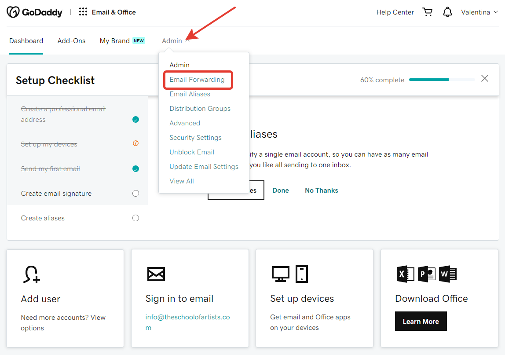Click the Word icon in Download Office
The height and width of the screenshot is (355, 505).
[x=448, y=274]
